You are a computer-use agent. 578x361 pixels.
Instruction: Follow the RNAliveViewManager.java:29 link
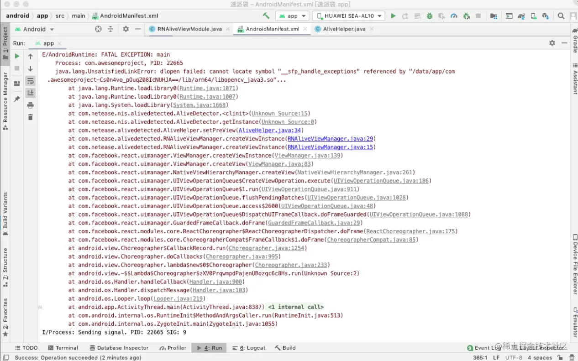click(331, 139)
